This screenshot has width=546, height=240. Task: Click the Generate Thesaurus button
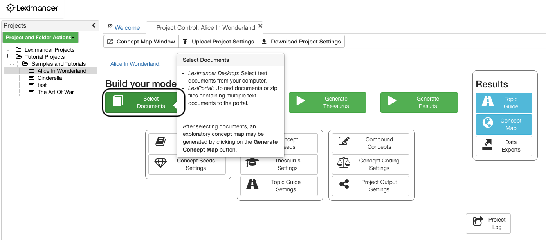tap(328, 102)
